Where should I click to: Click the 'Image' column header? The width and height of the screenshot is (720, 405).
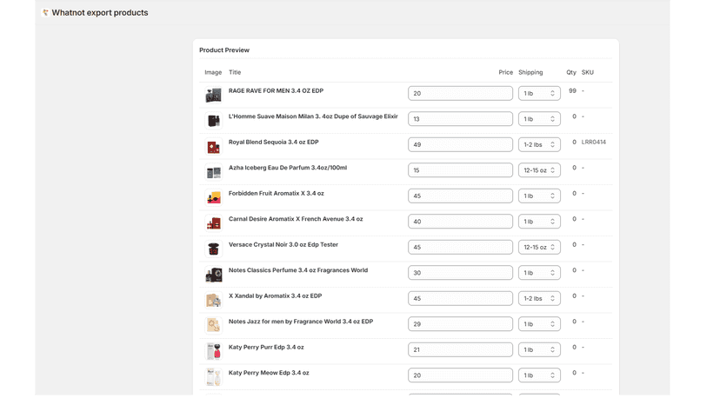point(213,72)
